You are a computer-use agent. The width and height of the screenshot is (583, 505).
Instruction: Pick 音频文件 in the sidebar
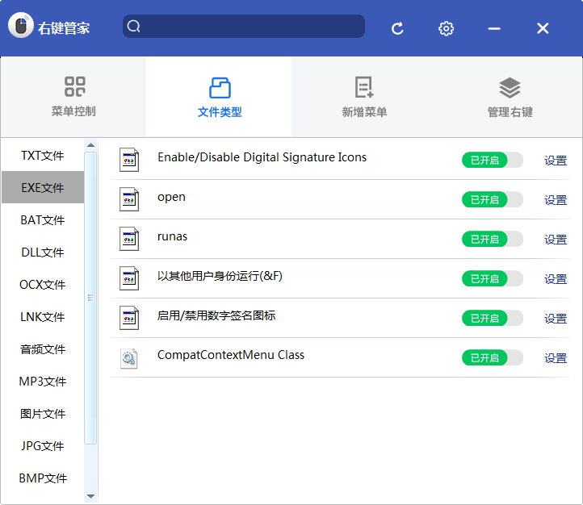pyautogui.click(x=43, y=349)
